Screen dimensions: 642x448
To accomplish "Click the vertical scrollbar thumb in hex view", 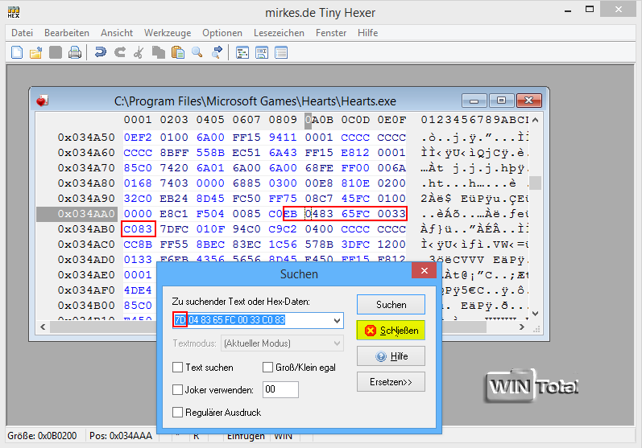I will tap(535, 183).
